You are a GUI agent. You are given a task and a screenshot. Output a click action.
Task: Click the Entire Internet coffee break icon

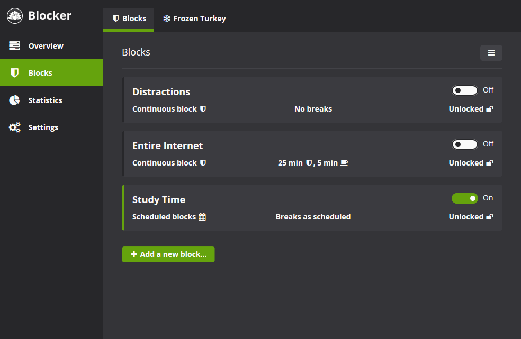[x=344, y=163]
